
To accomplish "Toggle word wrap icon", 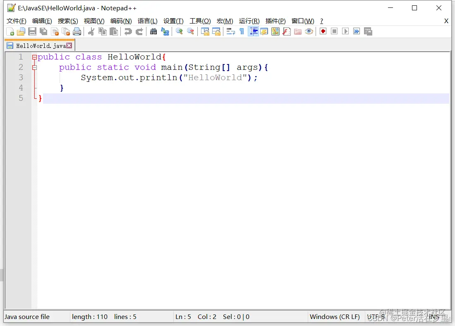I will pyautogui.click(x=231, y=31).
